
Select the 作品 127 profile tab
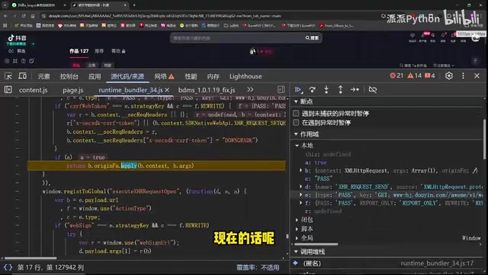[79, 51]
